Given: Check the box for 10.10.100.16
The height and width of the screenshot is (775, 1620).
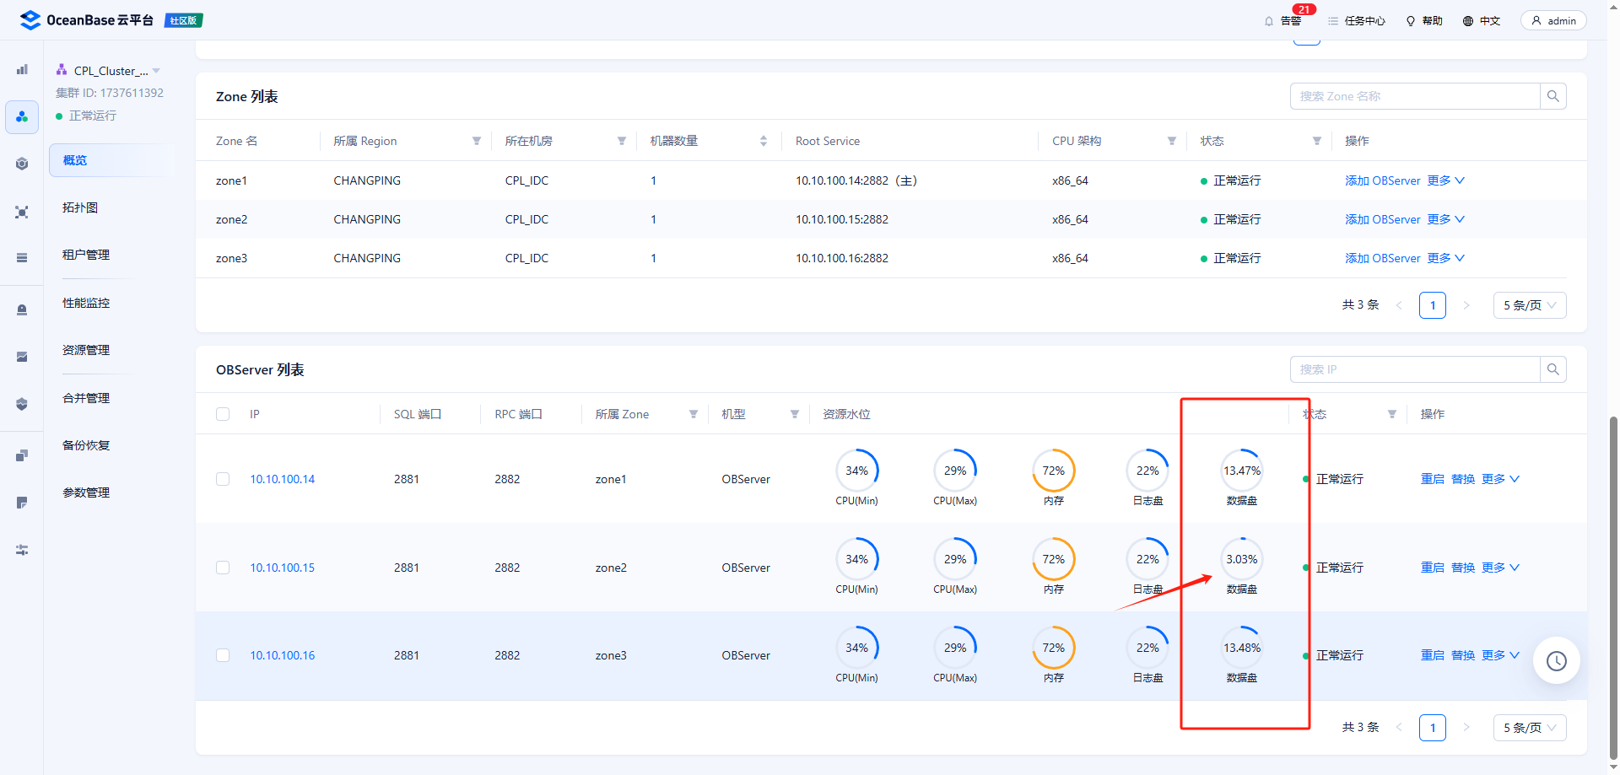Looking at the screenshot, I should 223,655.
